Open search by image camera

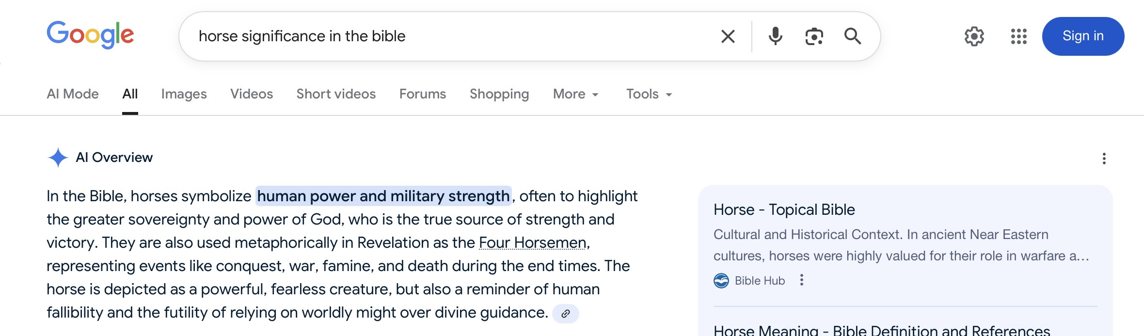pyautogui.click(x=814, y=36)
